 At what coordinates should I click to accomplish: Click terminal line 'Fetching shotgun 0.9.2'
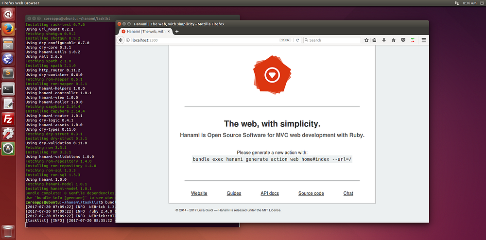pos(51,34)
